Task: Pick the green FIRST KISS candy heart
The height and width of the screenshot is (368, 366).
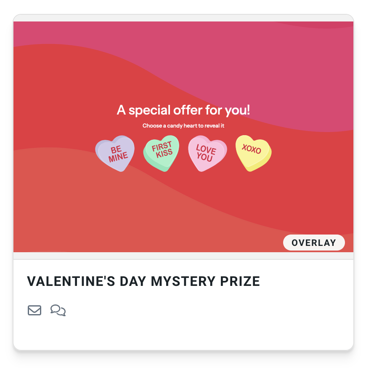Action: coord(161,154)
